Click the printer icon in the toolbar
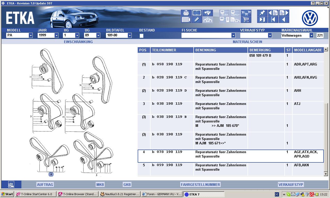Image resolution: width=330 pixels, height=198 pixels. pyautogui.click(x=186, y=13)
